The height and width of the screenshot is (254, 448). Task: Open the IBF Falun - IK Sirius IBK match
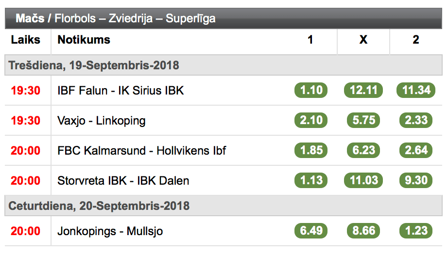[121, 91]
